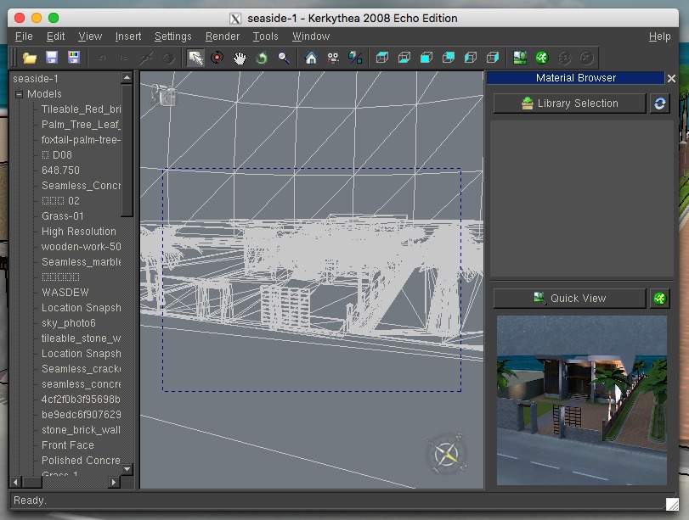Select the Front Face tree item
The image size is (689, 520).
[x=68, y=445]
